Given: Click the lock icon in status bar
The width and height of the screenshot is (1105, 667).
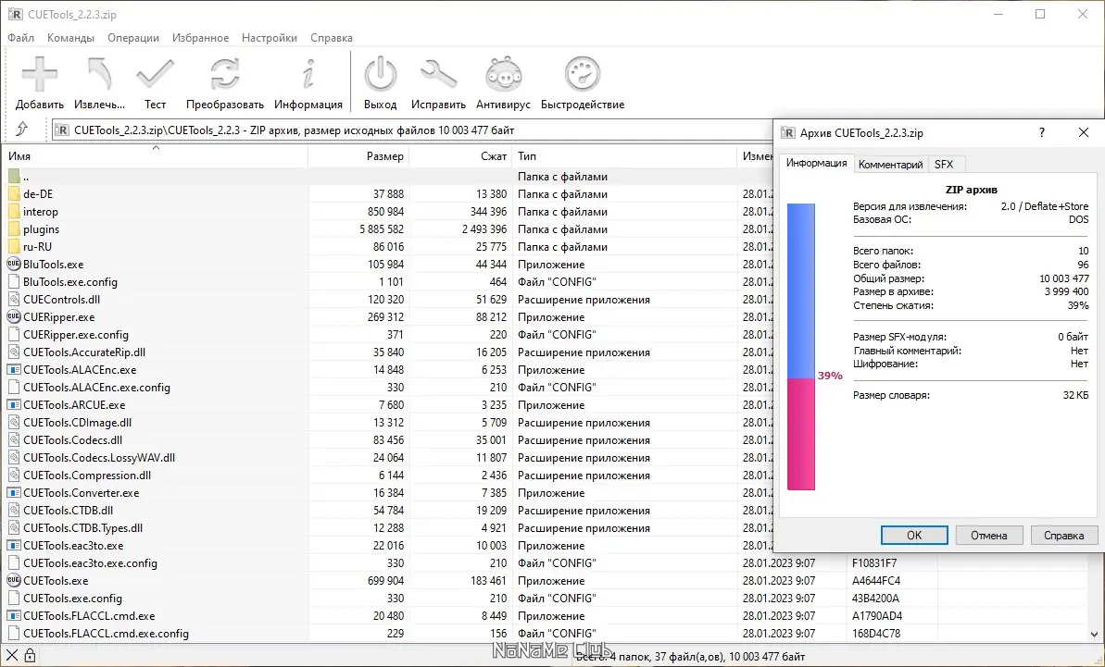Looking at the screenshot, I should click(31, 656).
